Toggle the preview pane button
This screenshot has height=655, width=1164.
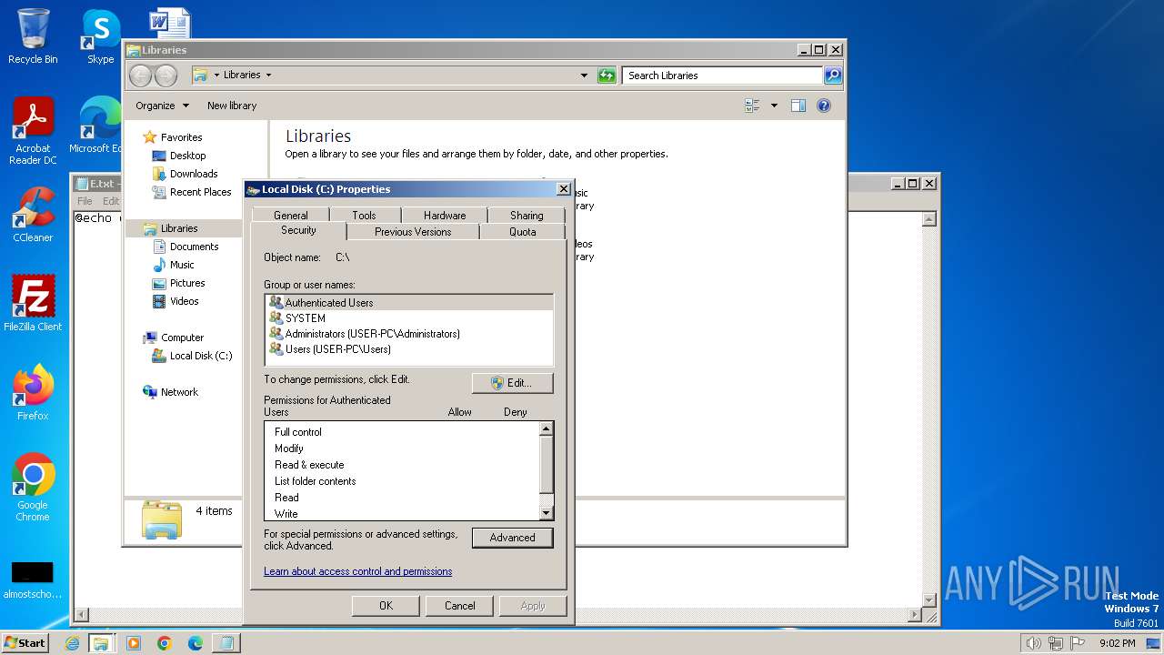point(798,106)
